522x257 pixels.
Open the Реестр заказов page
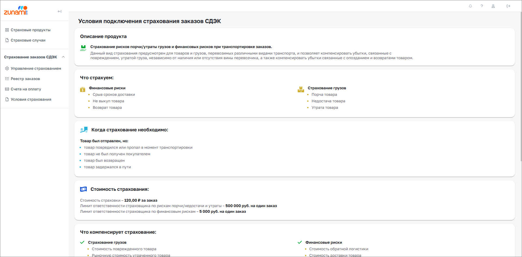coord(25,79)
